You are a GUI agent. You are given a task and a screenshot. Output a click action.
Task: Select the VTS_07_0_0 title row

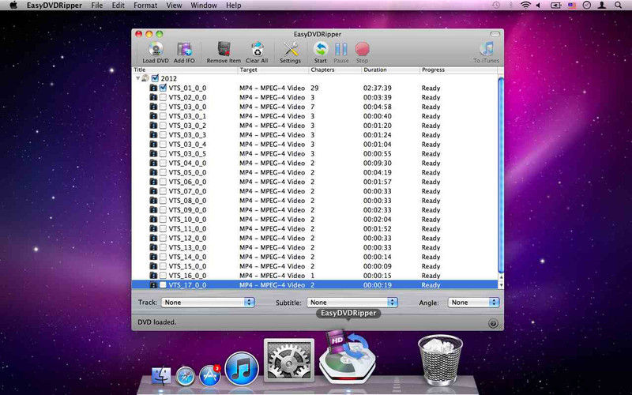coord(187,191)
